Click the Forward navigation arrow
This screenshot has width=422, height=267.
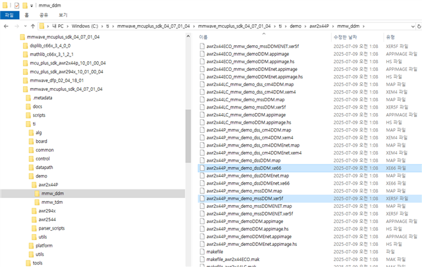16,26
